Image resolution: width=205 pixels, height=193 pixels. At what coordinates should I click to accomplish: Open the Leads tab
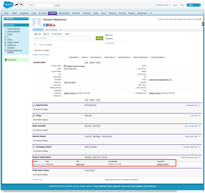coord(34,13)
